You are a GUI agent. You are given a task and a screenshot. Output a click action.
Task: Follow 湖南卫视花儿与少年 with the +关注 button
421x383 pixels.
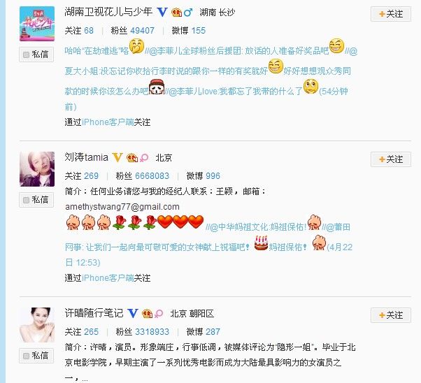click(x=391, y=14)
